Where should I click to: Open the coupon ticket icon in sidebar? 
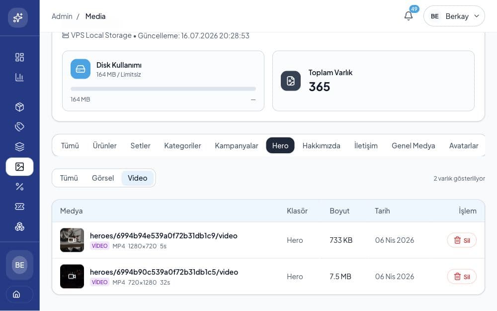(x=19, y=207)
